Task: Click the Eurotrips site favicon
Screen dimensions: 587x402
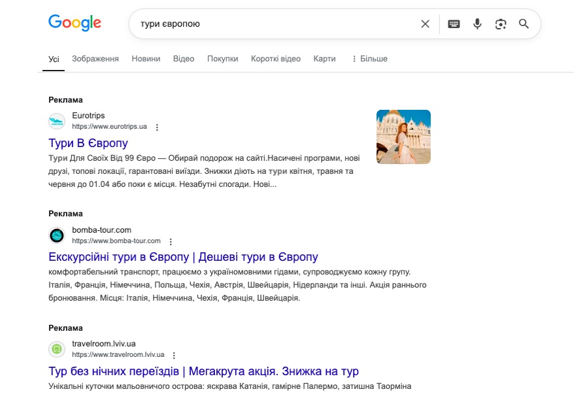Action: pyautogui.click(x=57, y=122)
